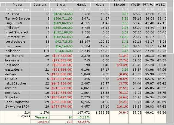Click the 48.56 average W$SD value
Viewport: 174px width, 125px height.
click(x=162, y=112)
